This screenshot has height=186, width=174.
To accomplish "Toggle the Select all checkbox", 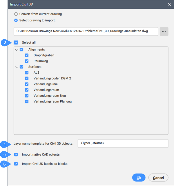I will [x=16, y=42].
